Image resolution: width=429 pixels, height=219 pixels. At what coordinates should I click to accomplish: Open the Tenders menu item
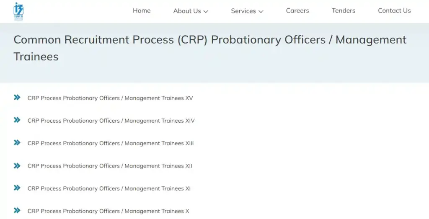coord(344,11)
